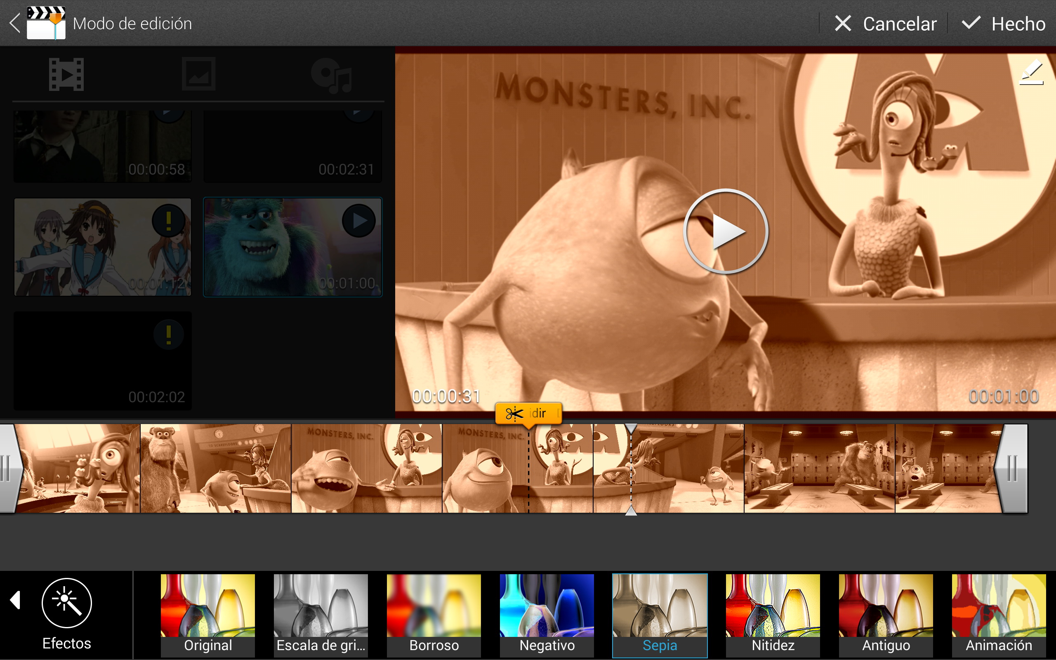The image size is (1056, 660).
Task: Click the right trim handle of timeline
Action: click(1012, 469)
